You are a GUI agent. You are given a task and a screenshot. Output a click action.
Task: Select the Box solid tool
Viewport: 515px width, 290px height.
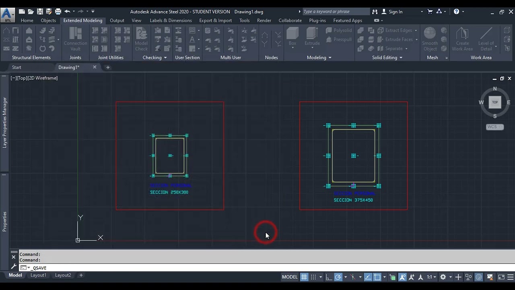293,37
